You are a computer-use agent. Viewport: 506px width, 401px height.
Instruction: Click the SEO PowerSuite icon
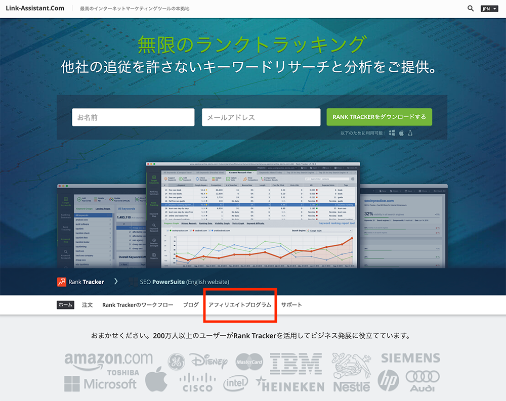(133, 282)
